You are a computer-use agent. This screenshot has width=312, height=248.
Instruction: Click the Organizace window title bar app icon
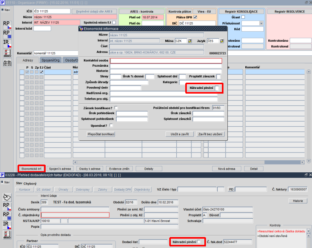(2, 3)
